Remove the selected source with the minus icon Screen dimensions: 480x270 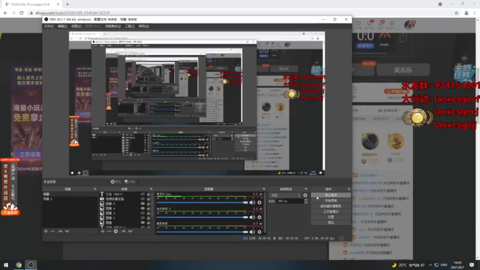click(x=109, y=232)
